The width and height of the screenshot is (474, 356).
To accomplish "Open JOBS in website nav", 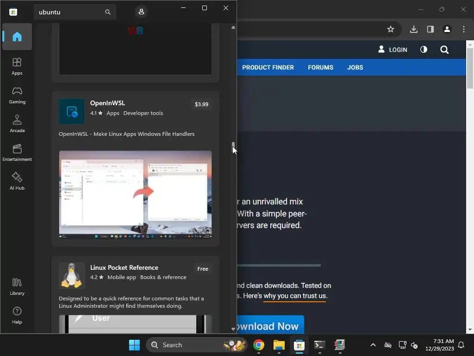I will 355,68.
